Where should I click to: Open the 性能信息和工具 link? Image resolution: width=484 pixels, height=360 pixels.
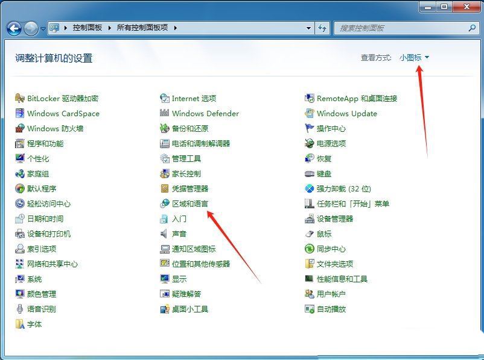tap(342, 279)
